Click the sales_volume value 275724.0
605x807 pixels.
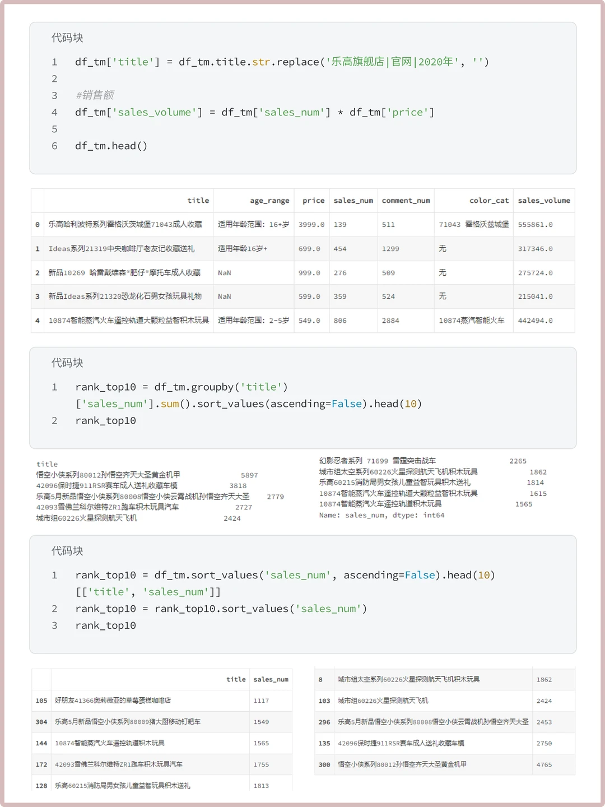(x=535, y=273)
